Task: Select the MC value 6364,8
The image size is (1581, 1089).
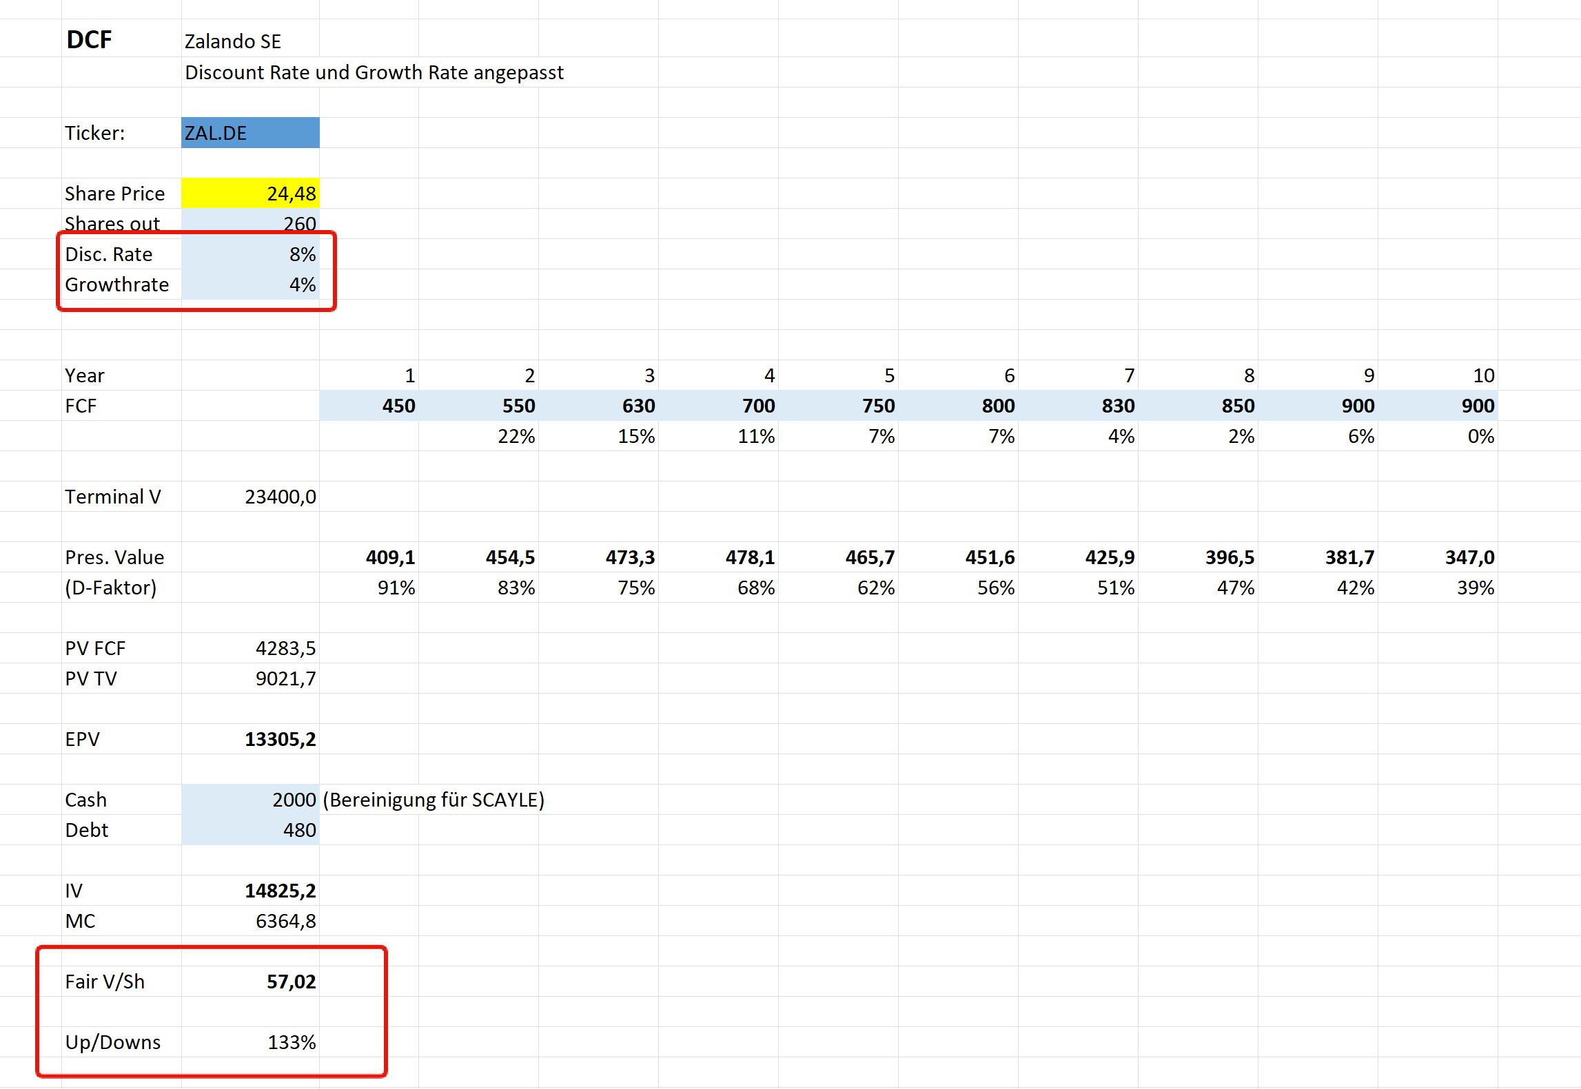Action: 250,921
